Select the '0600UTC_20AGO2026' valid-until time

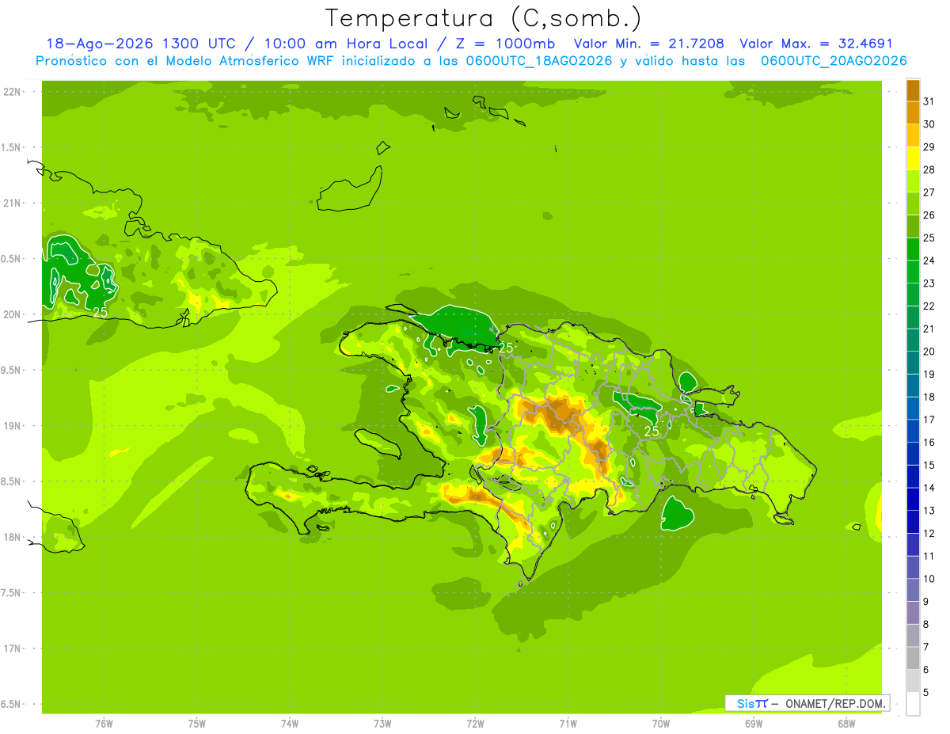(x=834, y=60)
